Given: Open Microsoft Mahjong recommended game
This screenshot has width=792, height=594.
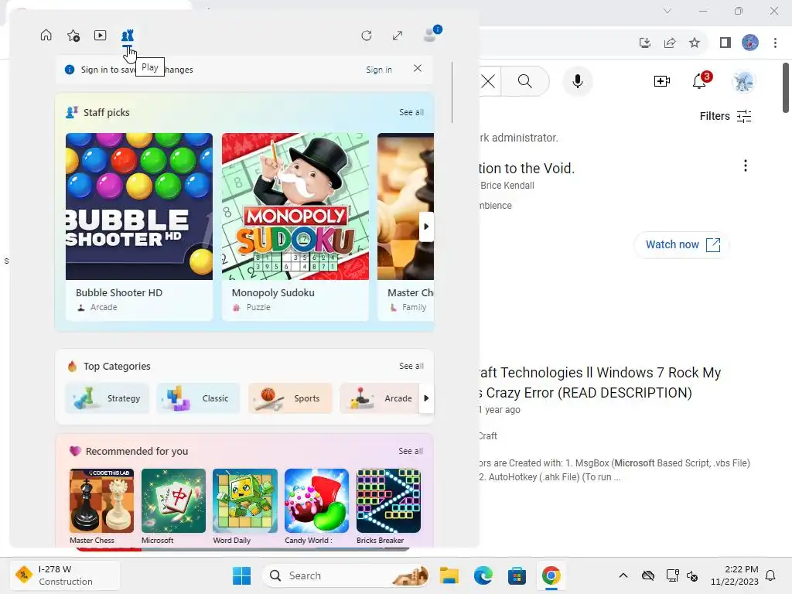Looking at the screenshot, I should pyautogui.click(x=173, y=507).
